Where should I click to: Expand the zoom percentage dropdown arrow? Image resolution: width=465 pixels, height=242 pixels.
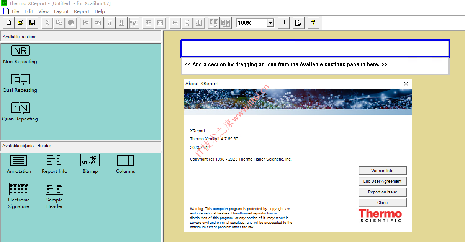(271, 23)
